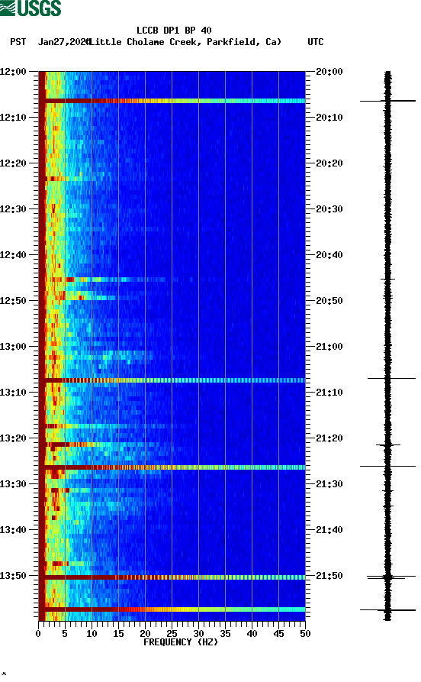Click the seismogram spike near 21:07 UTC
The image size is (421, 682).
point(391,378)
